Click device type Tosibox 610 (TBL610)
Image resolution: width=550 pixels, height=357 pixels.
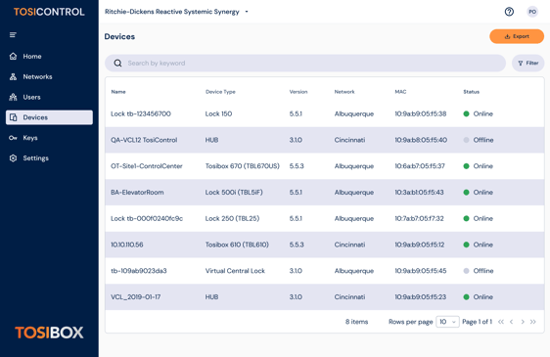[237, 245]
